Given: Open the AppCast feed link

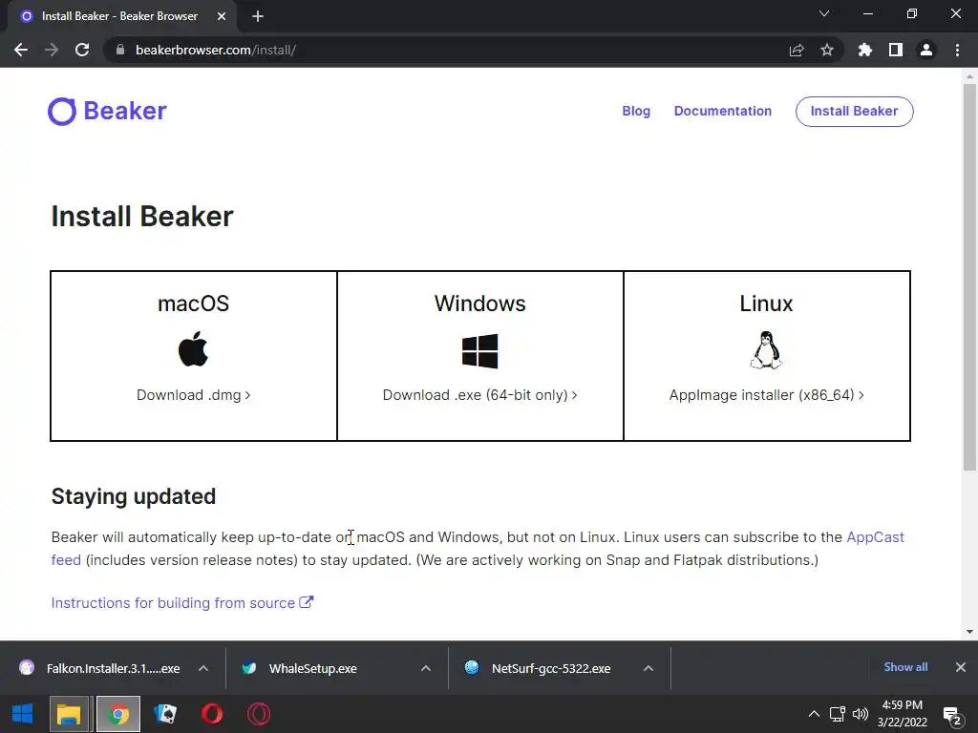Looking at the screenshot, I should (875, 537).
